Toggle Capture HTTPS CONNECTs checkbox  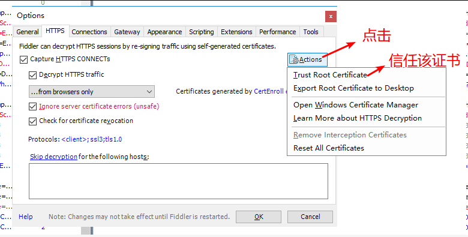click(x=23, y=59)
